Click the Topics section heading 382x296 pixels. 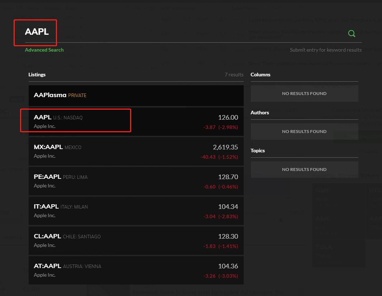point(258,151)
